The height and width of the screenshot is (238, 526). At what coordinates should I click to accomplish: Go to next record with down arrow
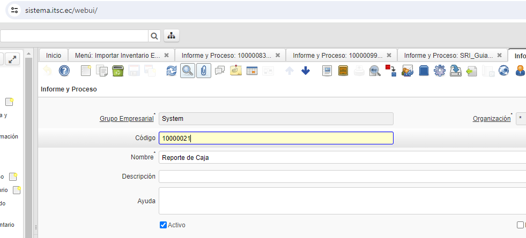coord(306,71)
